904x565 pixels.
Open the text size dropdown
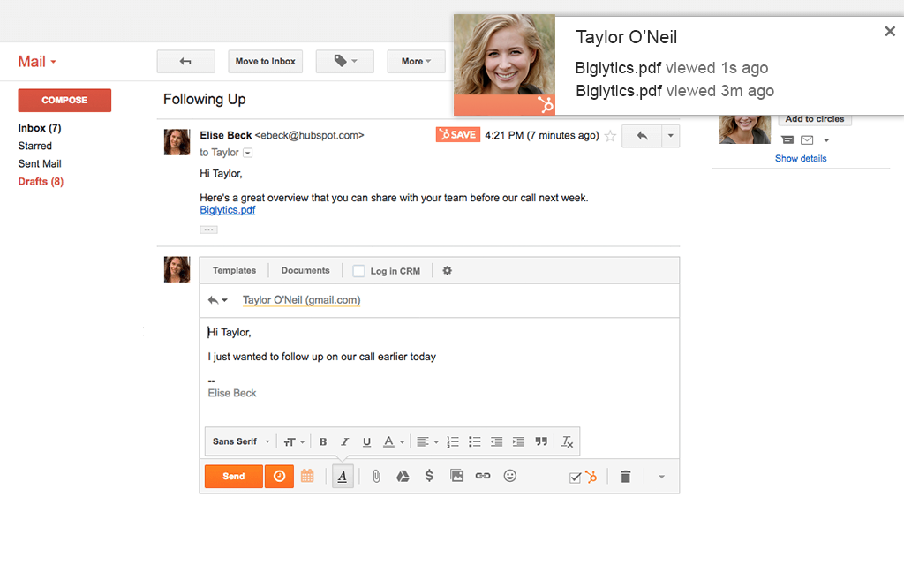tap(293, 441)
